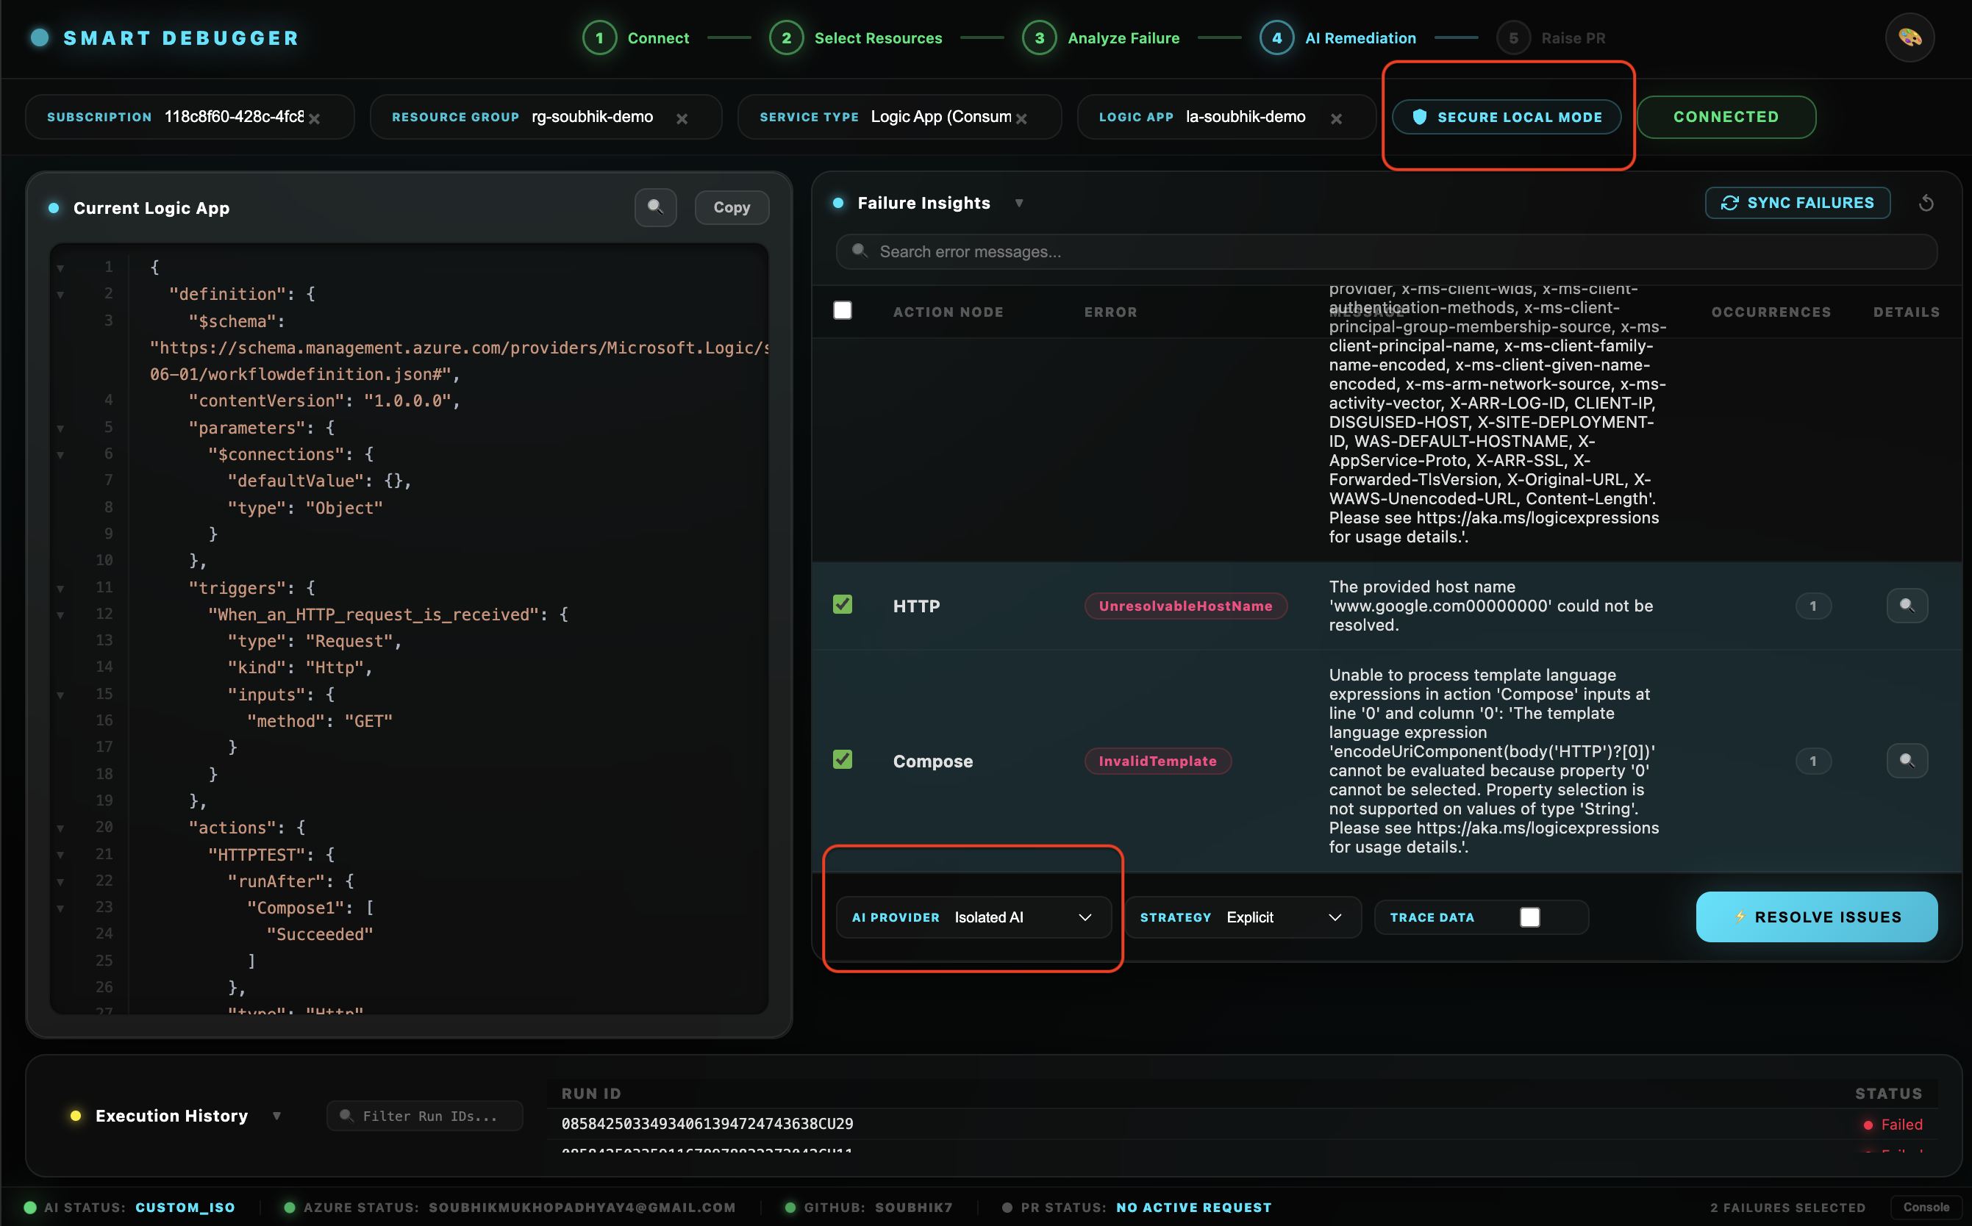Enable the Trace Data checkbox
1972x1226 pixels.
click(1530, 917)
